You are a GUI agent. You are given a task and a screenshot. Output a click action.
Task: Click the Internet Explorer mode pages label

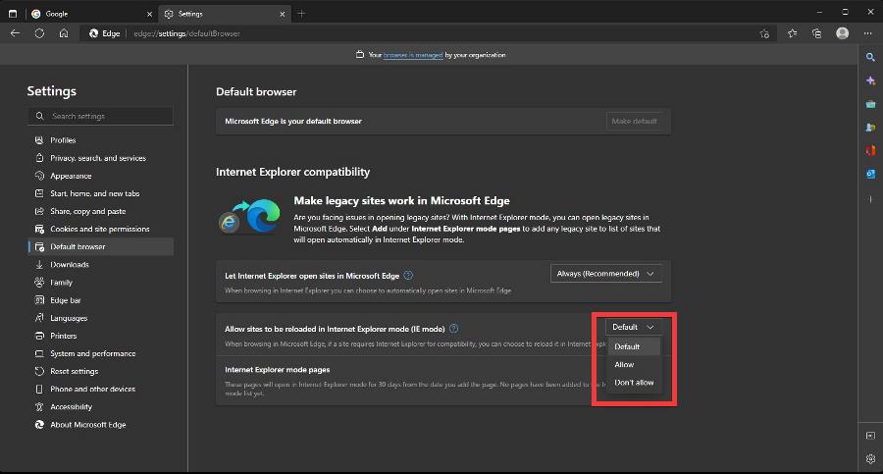pos(277,370)
